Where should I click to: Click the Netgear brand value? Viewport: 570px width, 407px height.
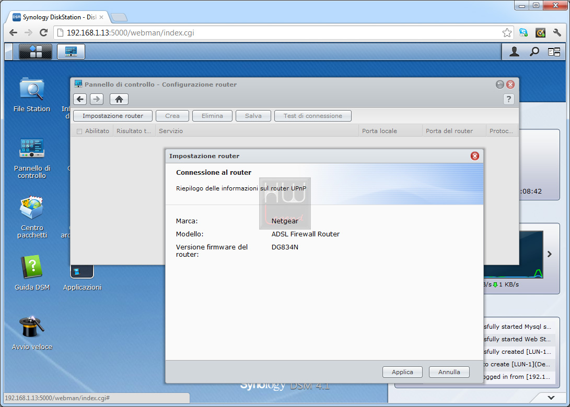[285, 221]
